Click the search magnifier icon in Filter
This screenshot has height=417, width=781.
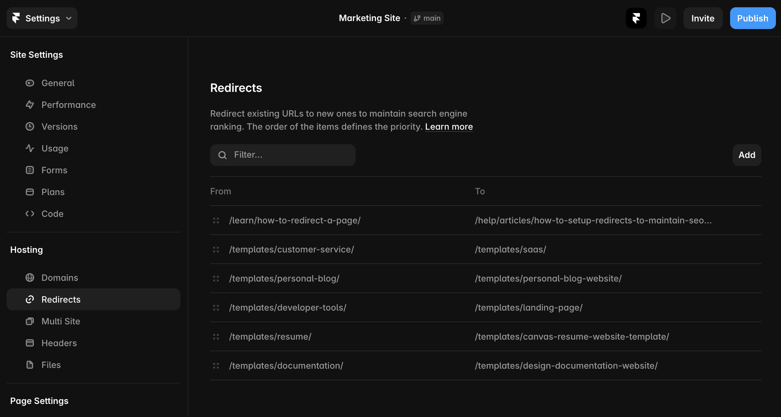pyautogui.click(x=223, y=155)
